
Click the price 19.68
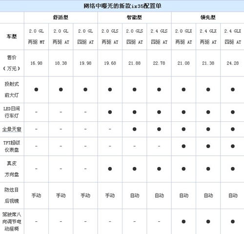pyautogui.click(x=110, y=63)
